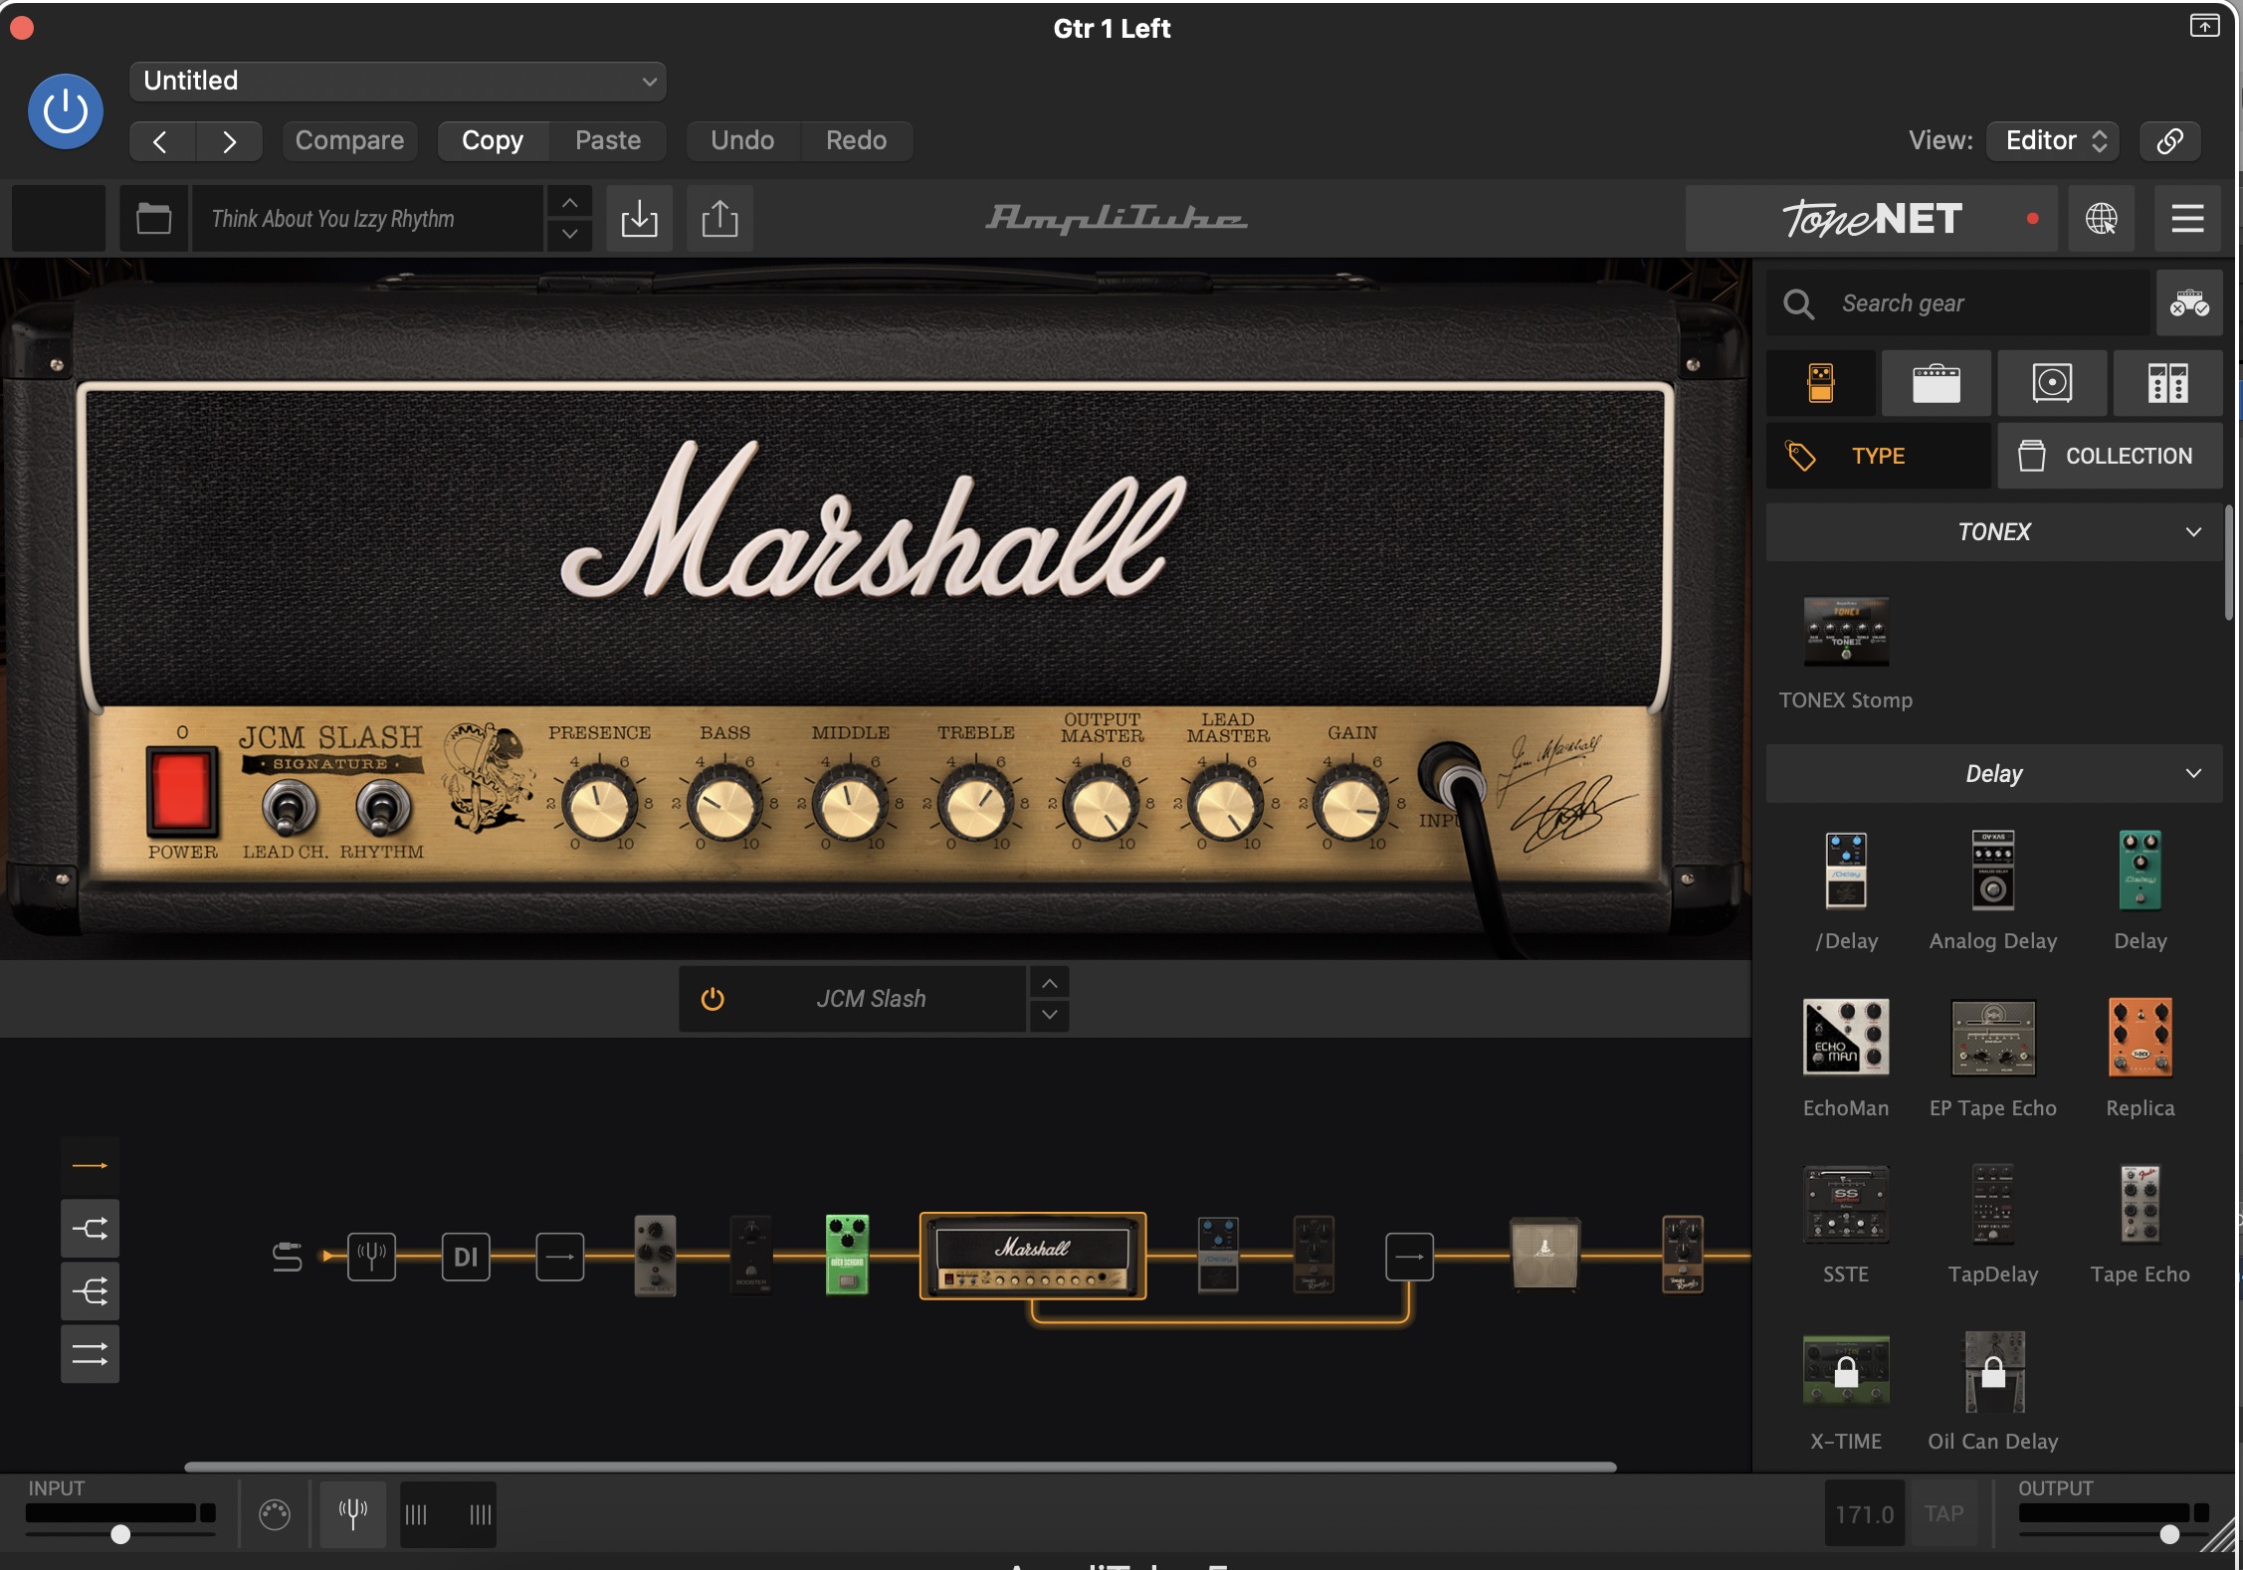Click the DI block in chain
Screen dimensions: 2243x1570
pos(466,1257)
